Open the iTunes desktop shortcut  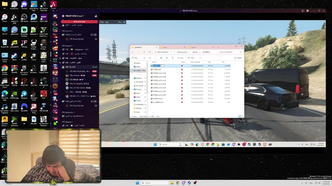pos(5,18)
